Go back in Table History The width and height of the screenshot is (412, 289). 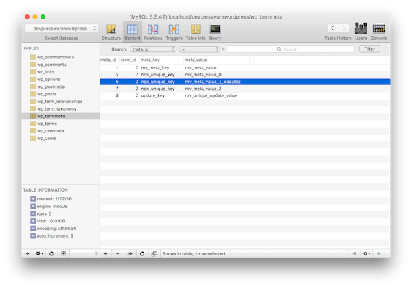click(x=332, y=28)
